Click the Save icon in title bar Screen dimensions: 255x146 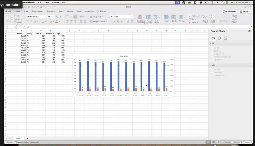point(37,7)
